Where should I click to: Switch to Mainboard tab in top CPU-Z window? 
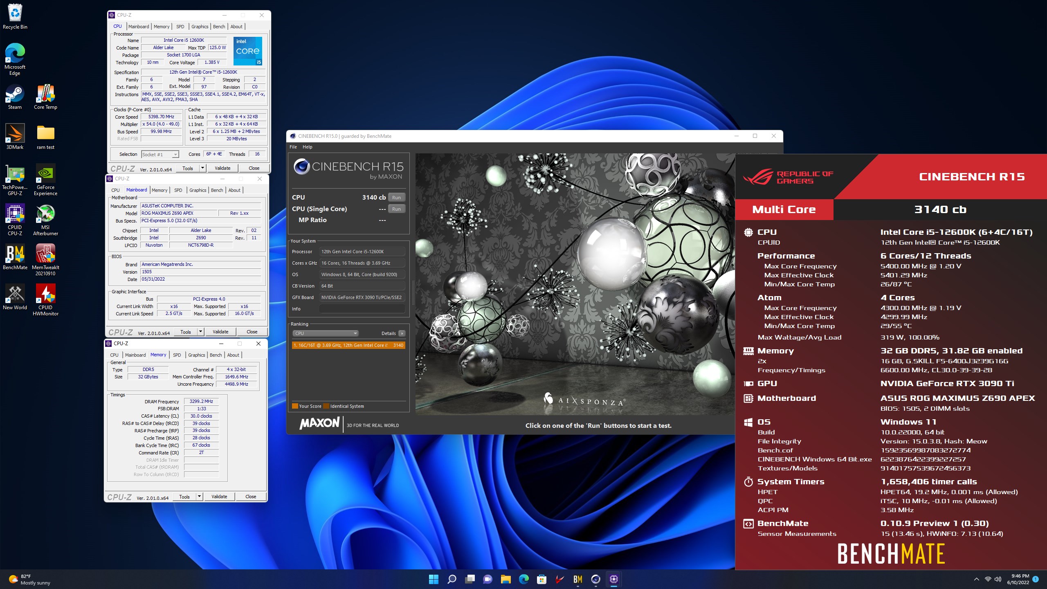(x=139, y=27)
